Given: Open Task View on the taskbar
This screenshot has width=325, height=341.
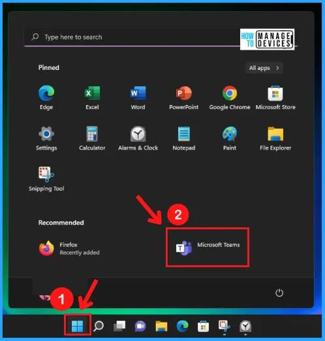Looking at the screenshot, I should [x=119, y=326].
